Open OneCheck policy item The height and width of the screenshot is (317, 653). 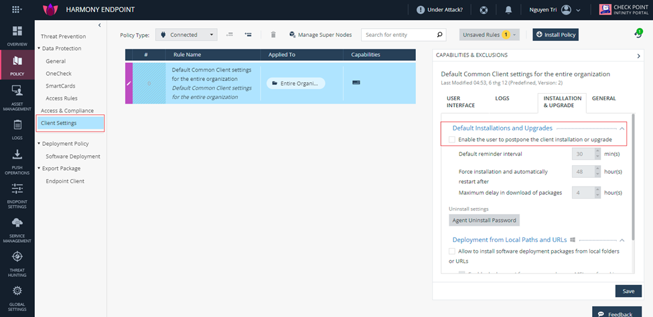pyautogui.click(x=59, y=74)
